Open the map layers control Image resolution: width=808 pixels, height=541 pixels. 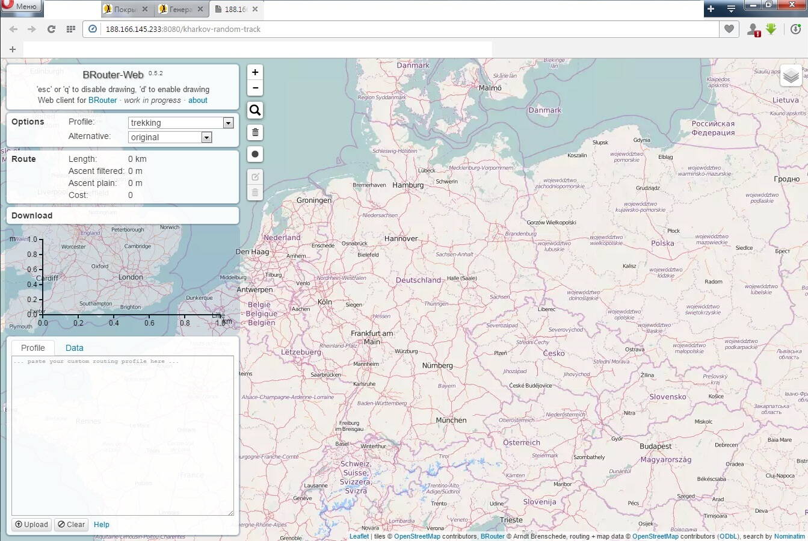pos(791,76)
